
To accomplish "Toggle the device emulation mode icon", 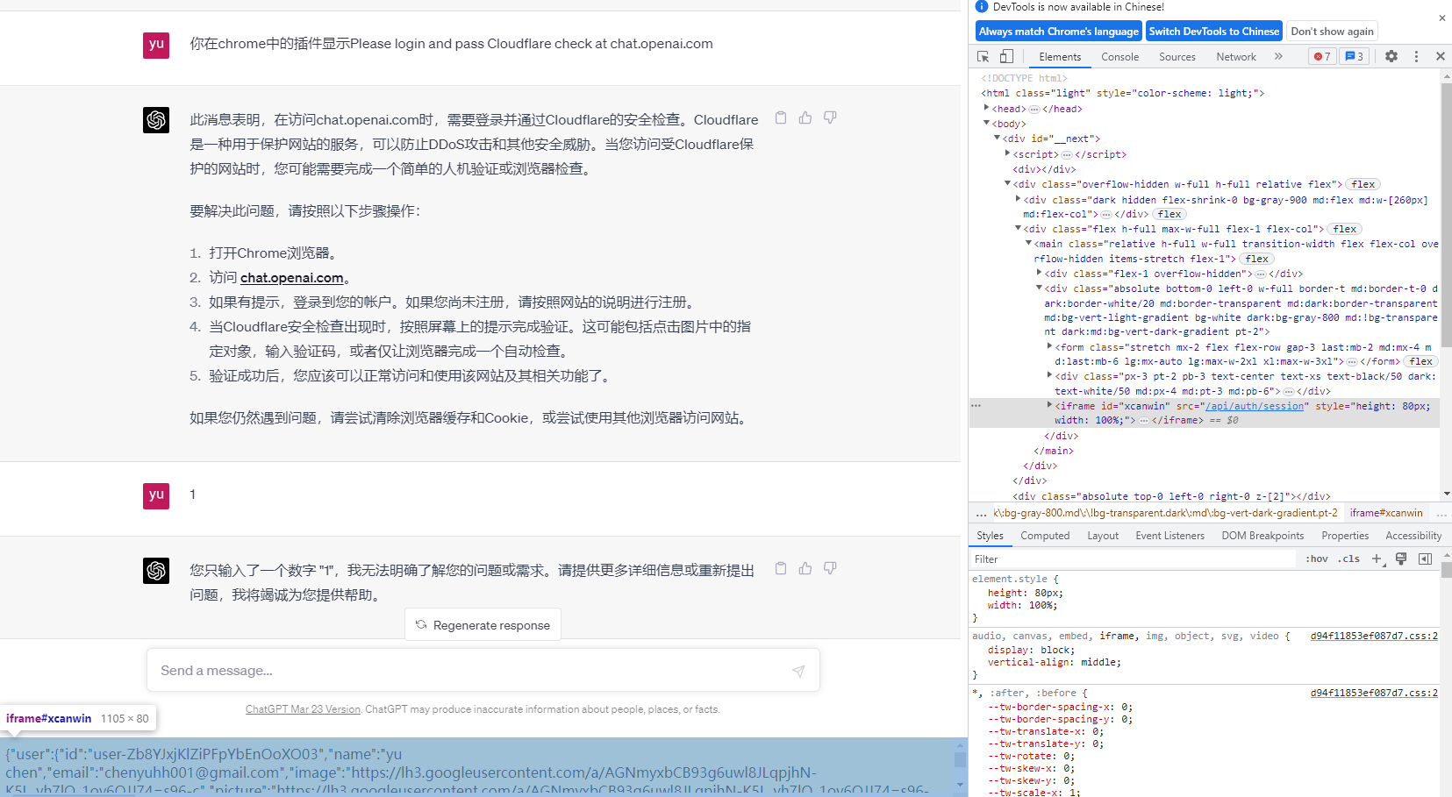I will [1005, 56].
